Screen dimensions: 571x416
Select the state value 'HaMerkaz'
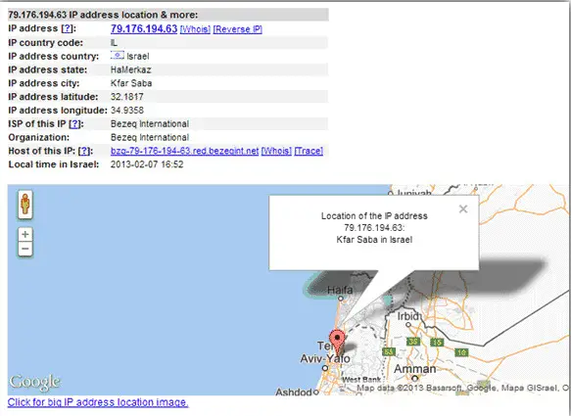pyautogui.click(x=130, y=69)
